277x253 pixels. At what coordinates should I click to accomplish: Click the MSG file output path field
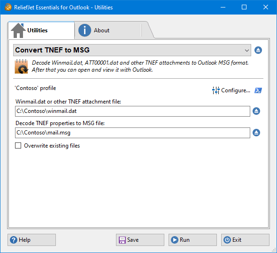click(132, 133)
